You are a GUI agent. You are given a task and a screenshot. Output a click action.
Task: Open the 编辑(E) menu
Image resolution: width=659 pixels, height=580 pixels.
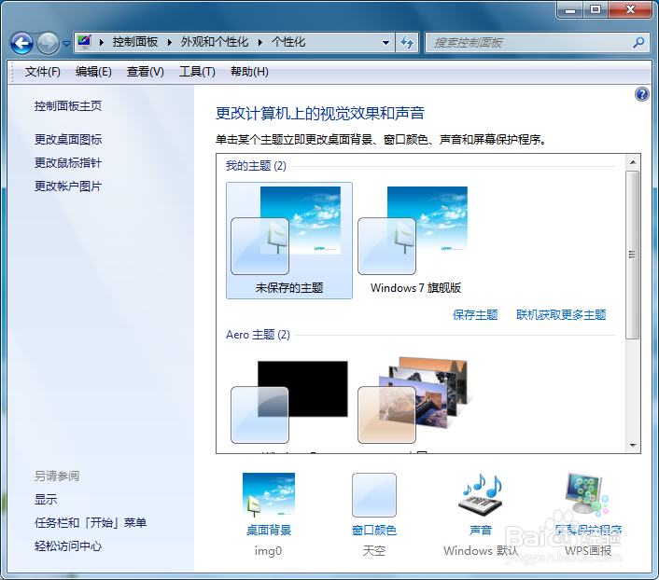(93, 72)
